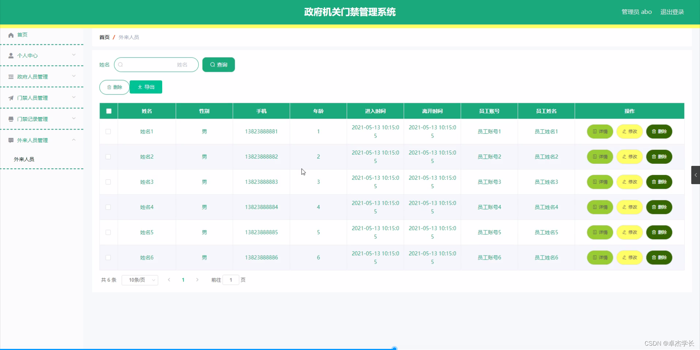Click the magnifier icon inside 姓名 search box
Viewport: 700px width, 350px height.
121,65
